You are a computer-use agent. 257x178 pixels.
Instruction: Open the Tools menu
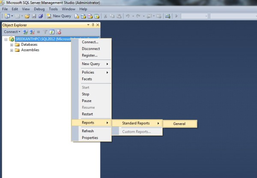click(x=53, y=9)
